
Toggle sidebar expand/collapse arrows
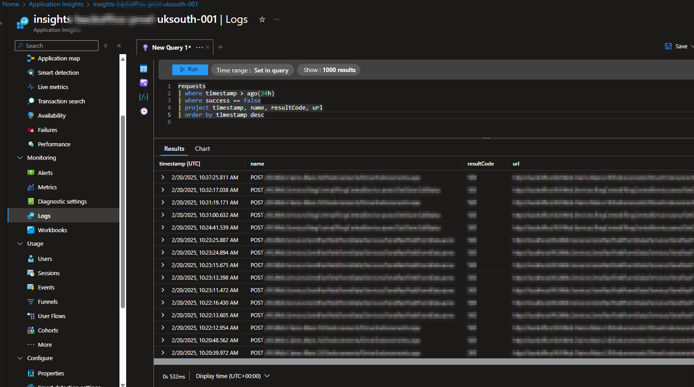coord(106,46)
